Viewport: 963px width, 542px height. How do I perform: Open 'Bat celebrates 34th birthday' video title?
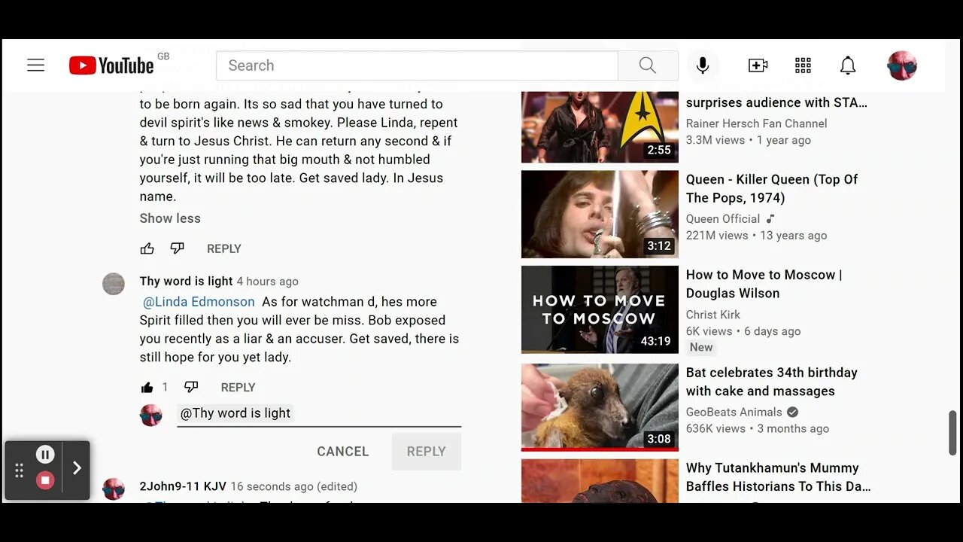click(772, 382)
